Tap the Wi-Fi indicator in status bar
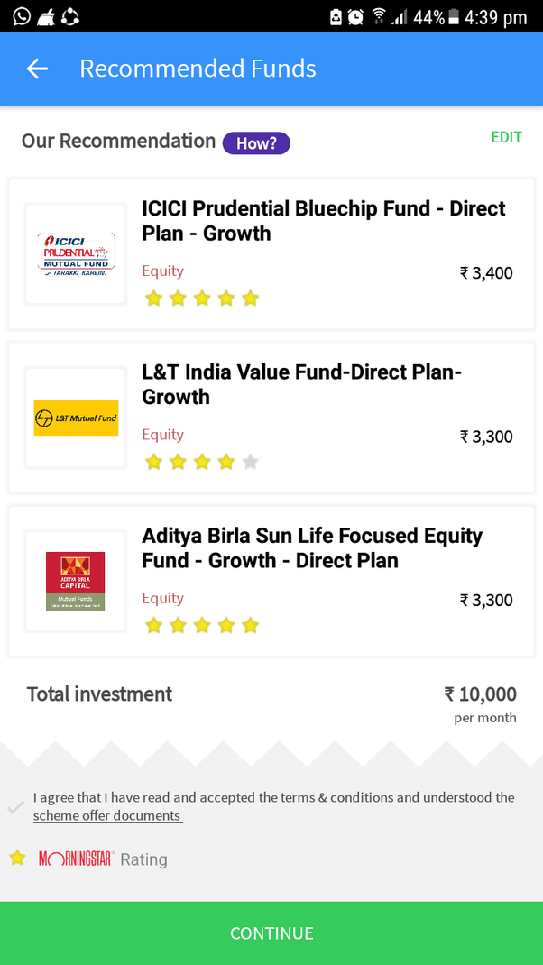This screenshot has width=543, height=965. 379,14
